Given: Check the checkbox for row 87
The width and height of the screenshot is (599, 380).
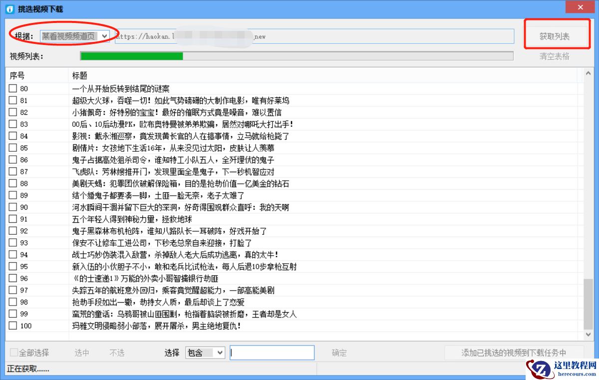Looking at the screenshot, I should [x=13, y=171].
